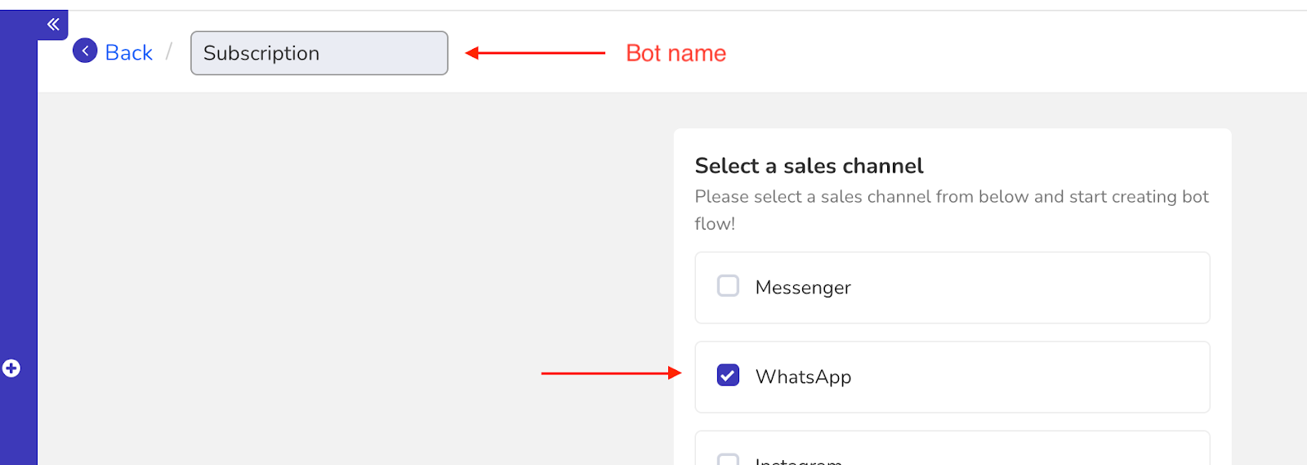Click the breadcrumb slash separator after Back

pos(169,52)
